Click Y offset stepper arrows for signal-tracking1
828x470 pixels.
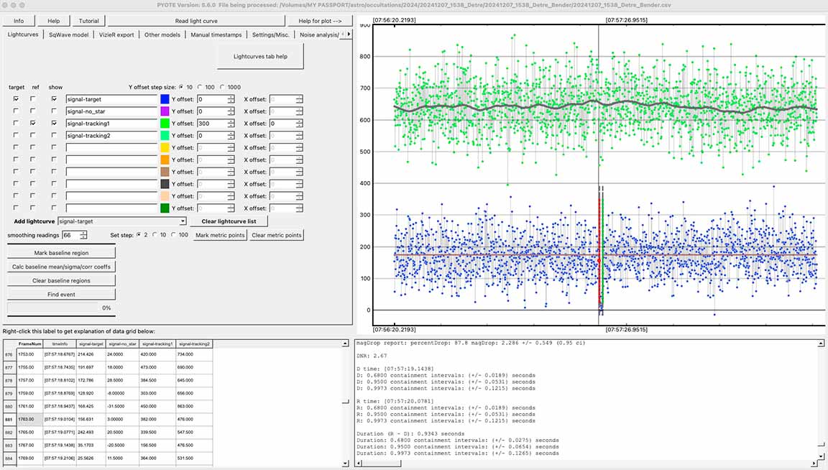pos(231,124)
